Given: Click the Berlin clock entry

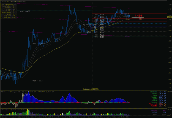Looking at the screenshot, I should 160,99.
